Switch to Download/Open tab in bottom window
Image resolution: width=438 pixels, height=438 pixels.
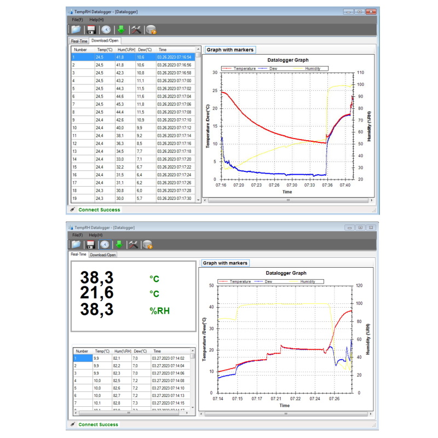(x=103, y=255)
